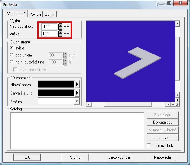Screen dimensions: 190x165
Task: Expand the Šrafura dropdown list
Action: point(77,101)
